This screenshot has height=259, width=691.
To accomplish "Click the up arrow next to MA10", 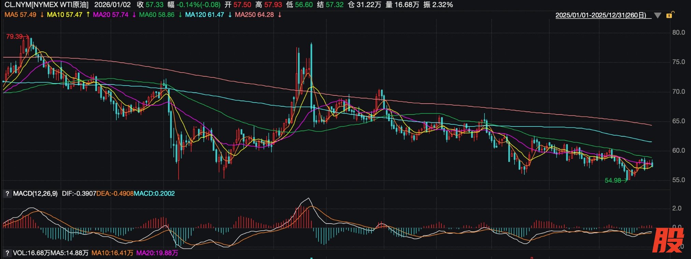I will point(88,15).
